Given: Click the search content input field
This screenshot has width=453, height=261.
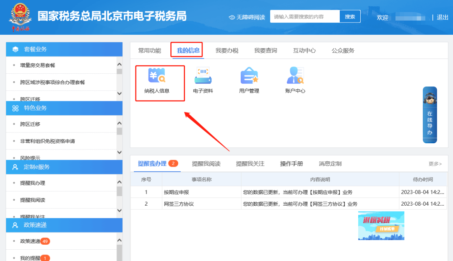Looking at the screenshot, I should (x=305, y=17).
